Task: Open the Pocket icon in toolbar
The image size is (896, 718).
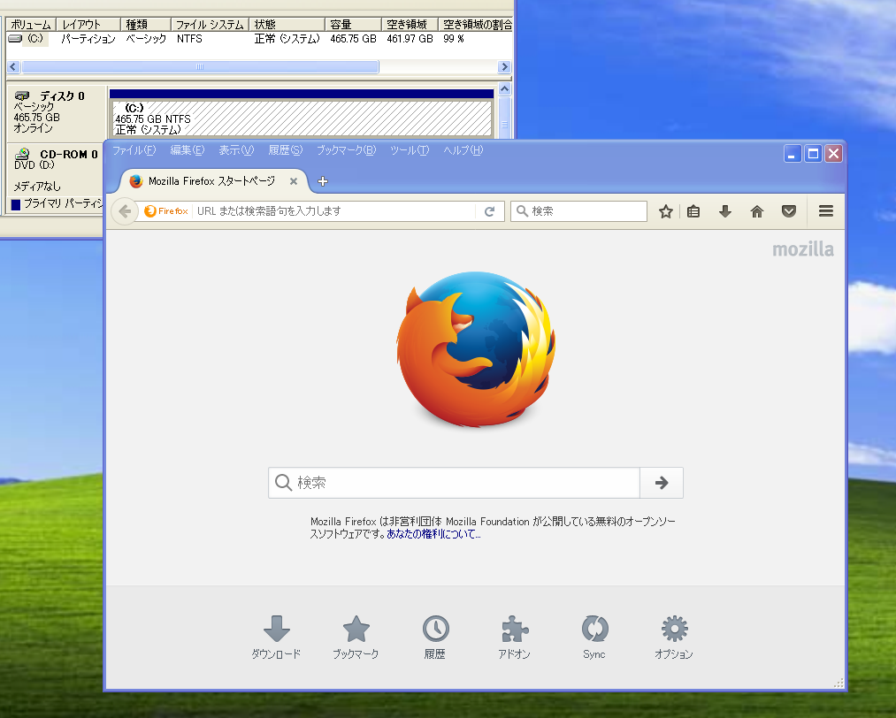Action: click(789, 211)
